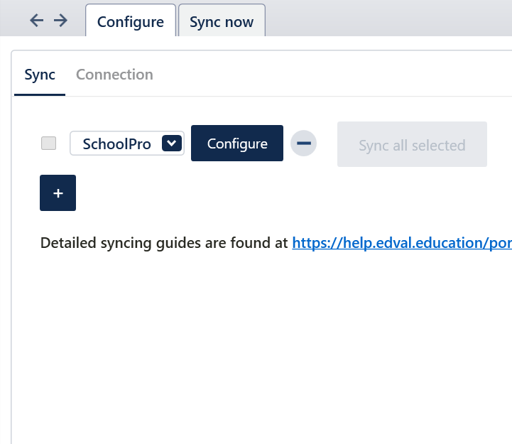The width and height of the screenshot is (512, 444).
Task: Click the empty white area below the help link
Action: pos(256,341)
